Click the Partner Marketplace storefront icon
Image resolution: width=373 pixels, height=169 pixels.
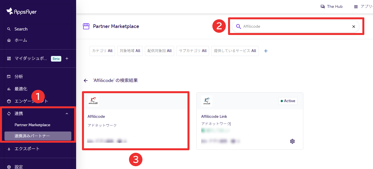point(86,26)
